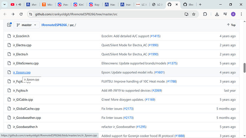The image size is (246, 138).
Task: Open the ir_Epson.cpp file link
Action: pos(22,73)
